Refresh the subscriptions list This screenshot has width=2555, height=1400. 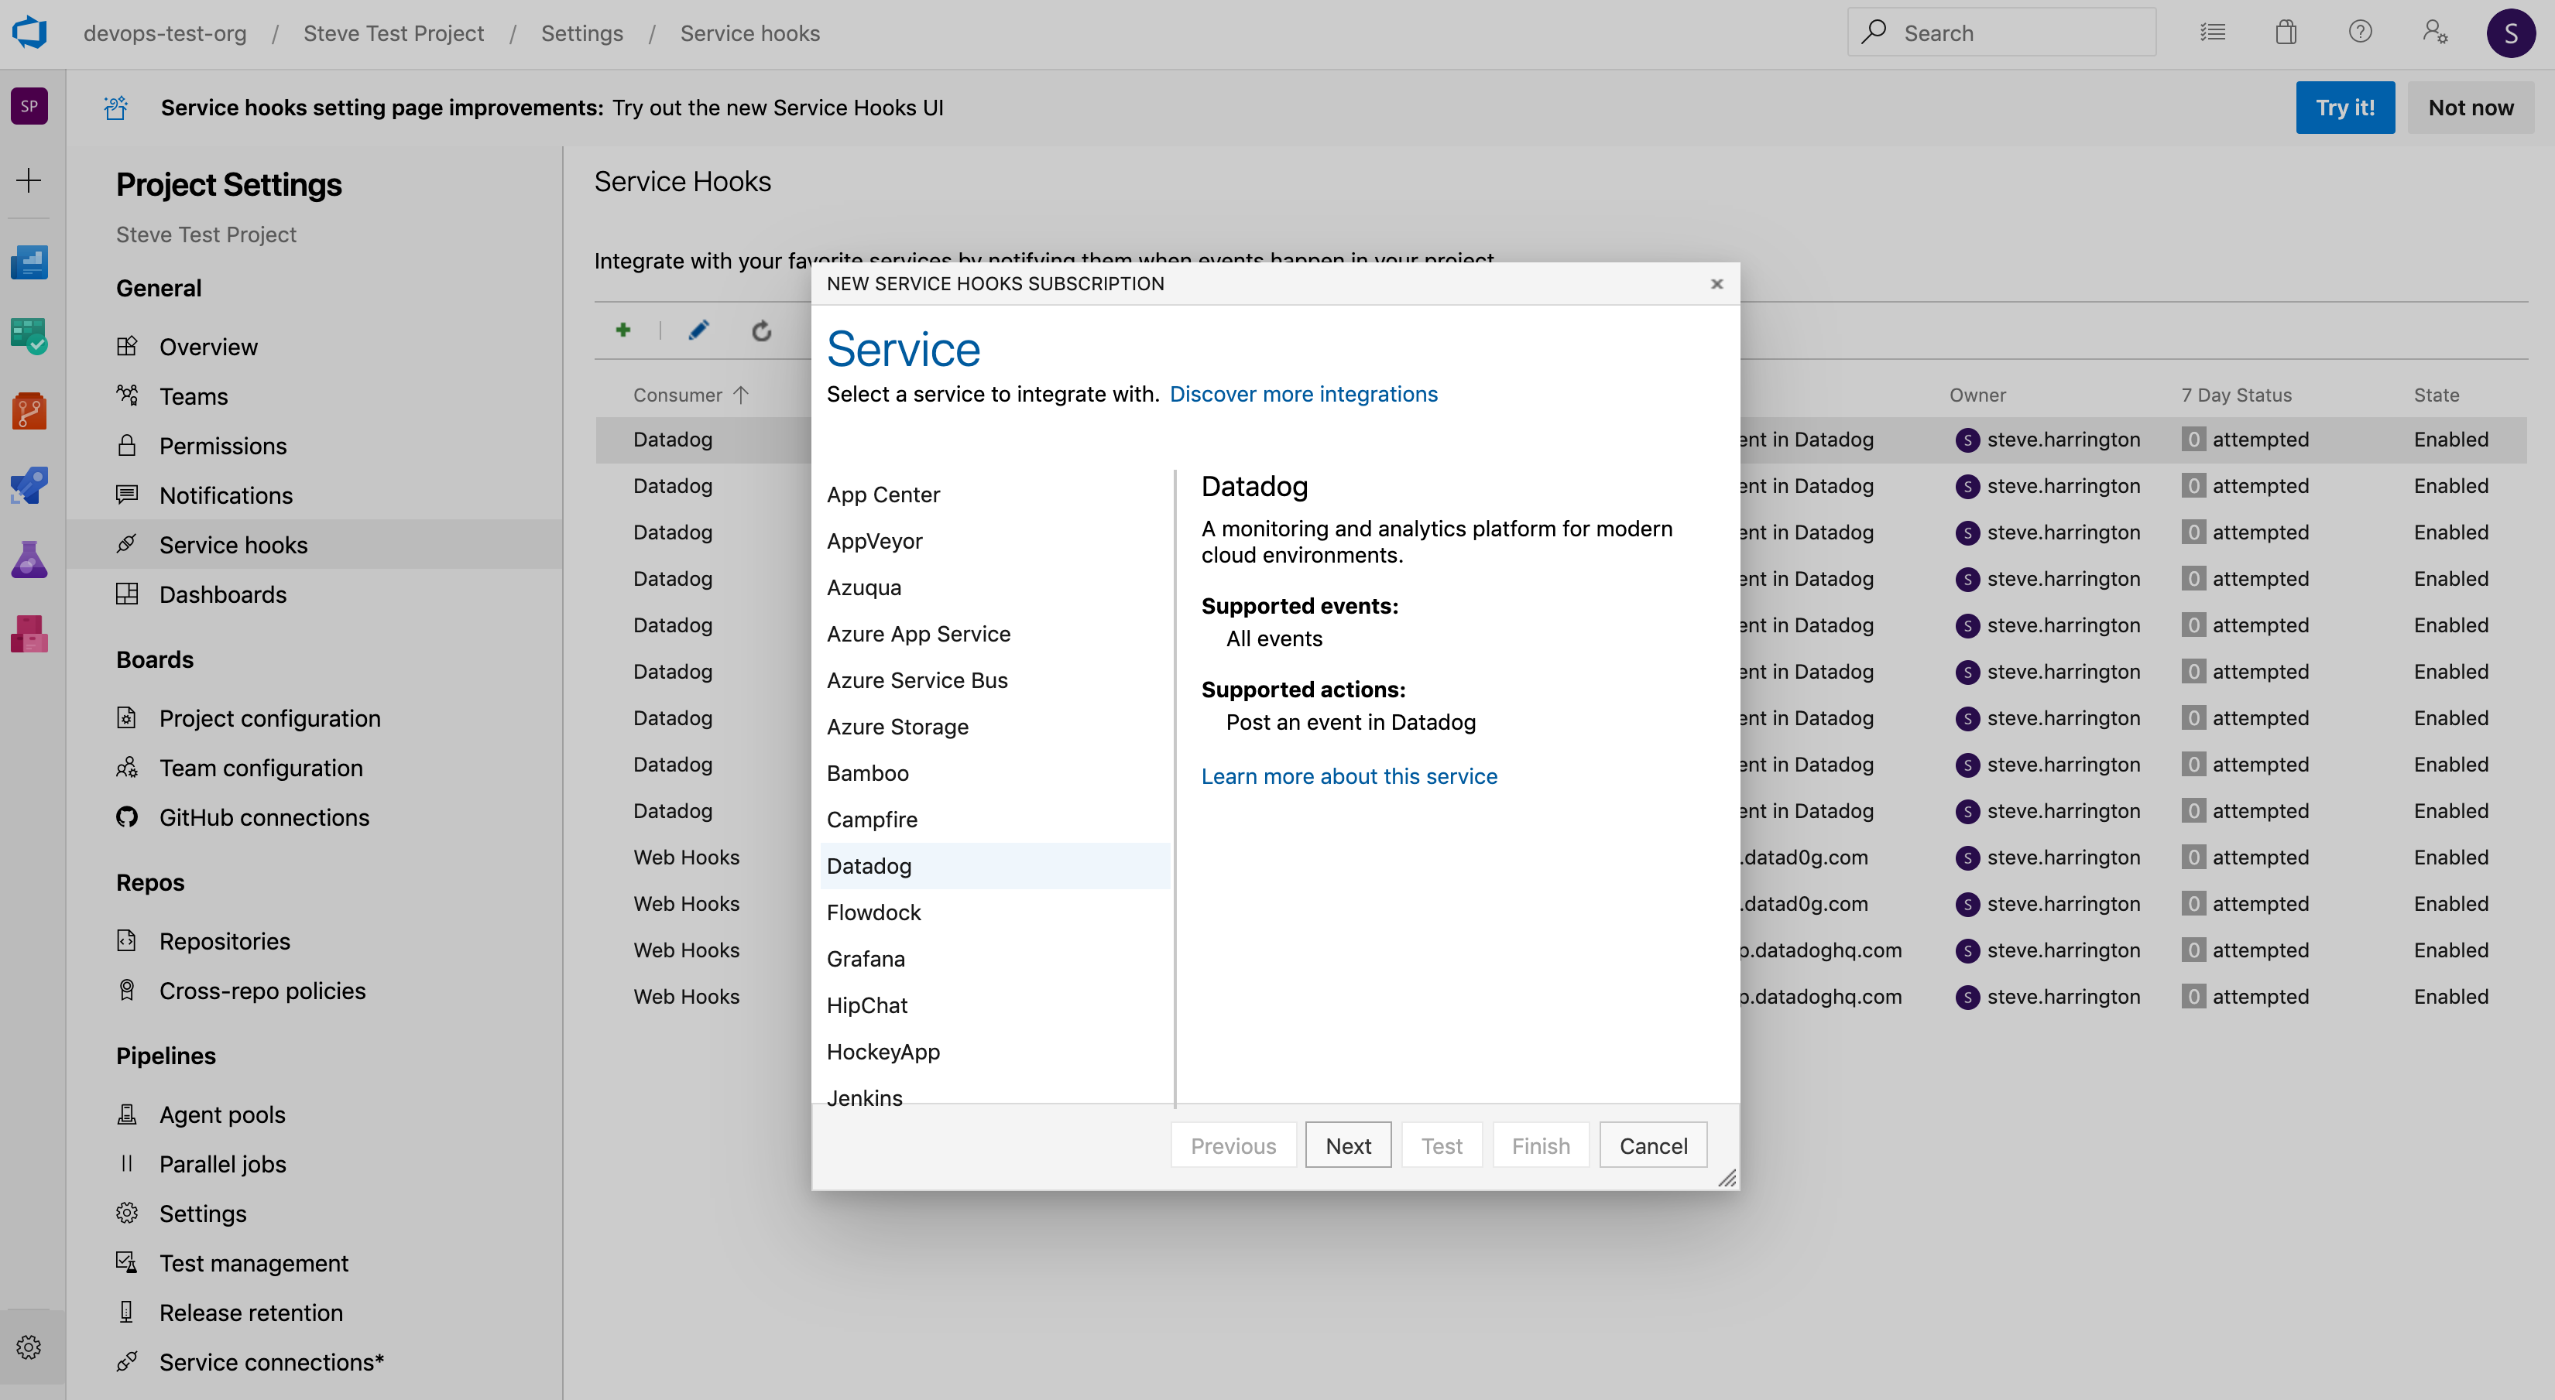point(761,329)
